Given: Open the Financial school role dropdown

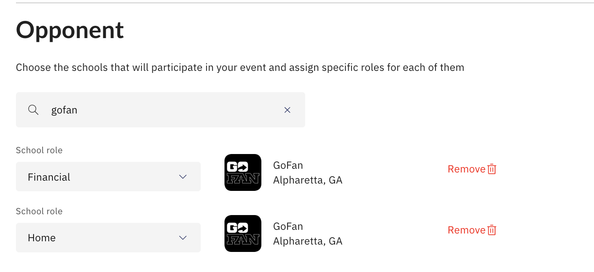Looking at the screenshot, I should (x=108, y=177).
